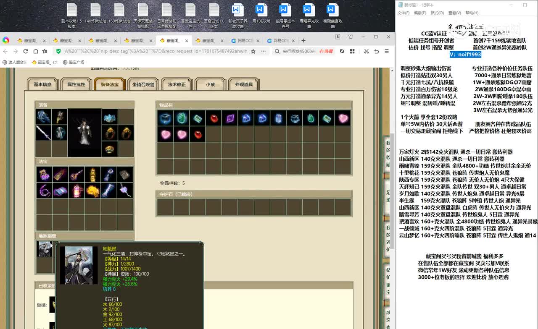The image size is (538, 329).
Task: Click the purple whip treasure icon
Action: 44,190
